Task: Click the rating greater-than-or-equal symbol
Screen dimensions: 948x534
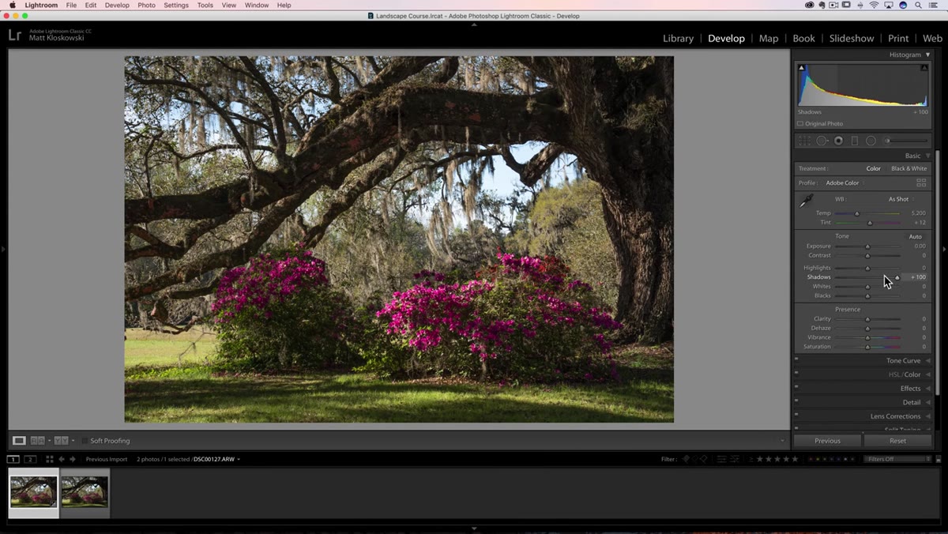Action: tap(750, 459)
